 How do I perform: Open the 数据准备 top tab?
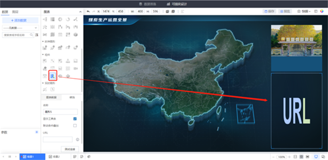click(x=148, y=4)
